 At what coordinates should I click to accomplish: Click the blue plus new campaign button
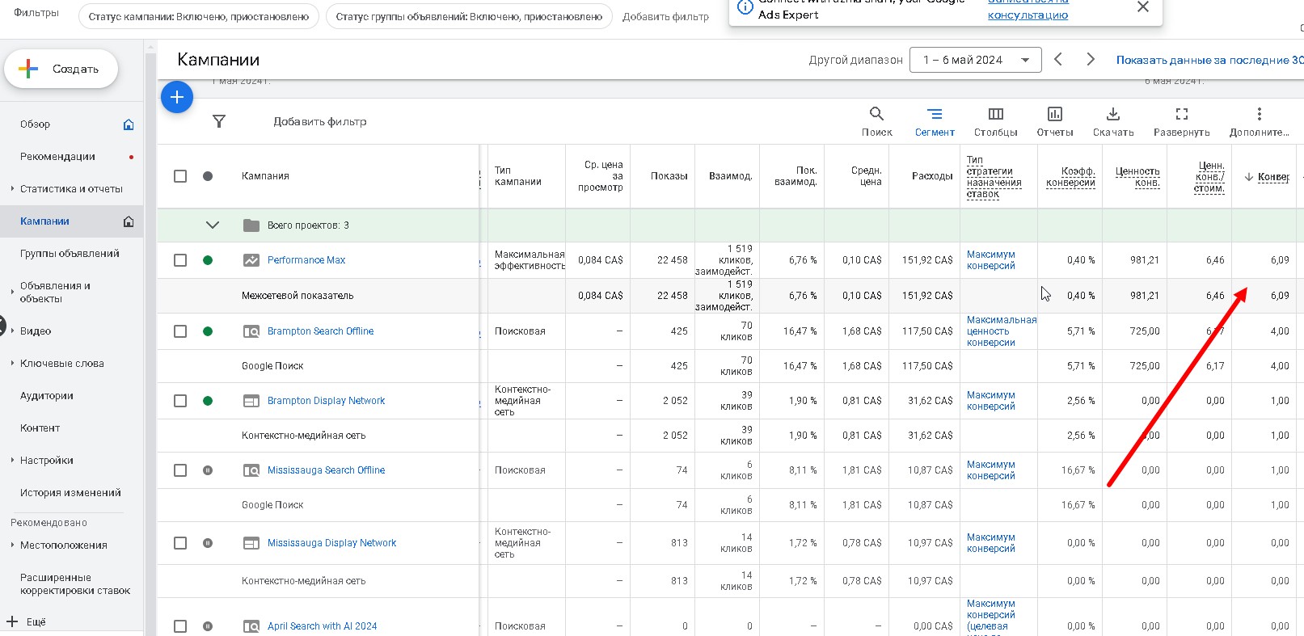[x=177, y=98]
